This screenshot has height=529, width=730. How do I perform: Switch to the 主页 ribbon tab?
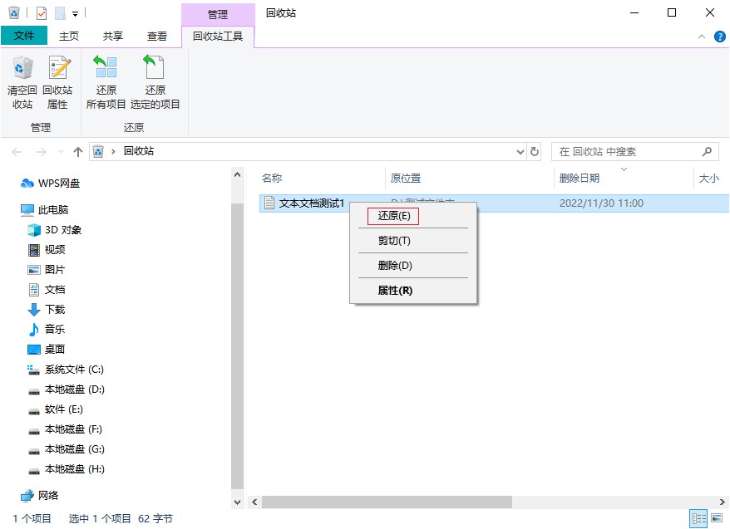69,36
